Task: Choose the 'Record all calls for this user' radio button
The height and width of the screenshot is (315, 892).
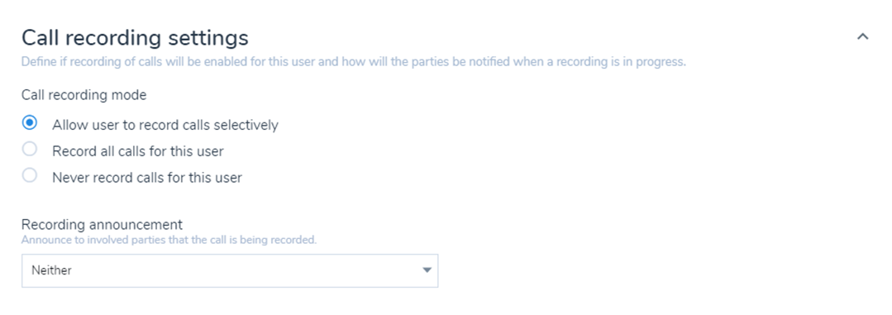Action: [x=30, y=150]
